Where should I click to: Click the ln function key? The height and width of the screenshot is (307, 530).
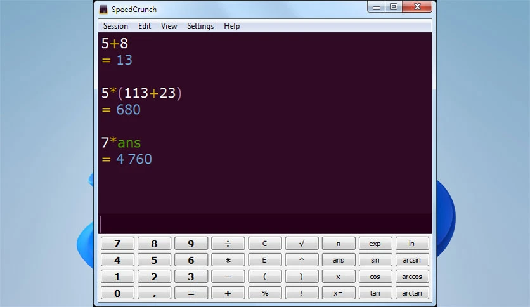point(412,244)
